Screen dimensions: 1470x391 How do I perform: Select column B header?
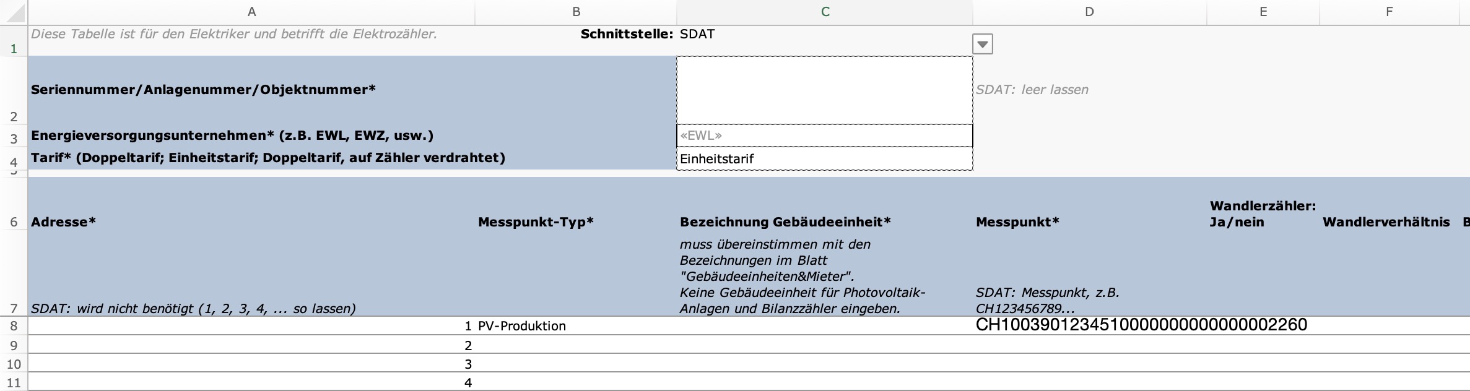pyautogui.click(x=576, y=12)
